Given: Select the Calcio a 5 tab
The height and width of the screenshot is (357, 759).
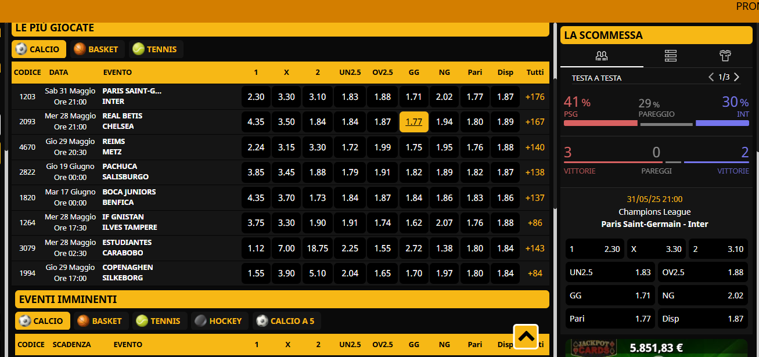Looking at the screenshot, I should (x=287, y=321).
